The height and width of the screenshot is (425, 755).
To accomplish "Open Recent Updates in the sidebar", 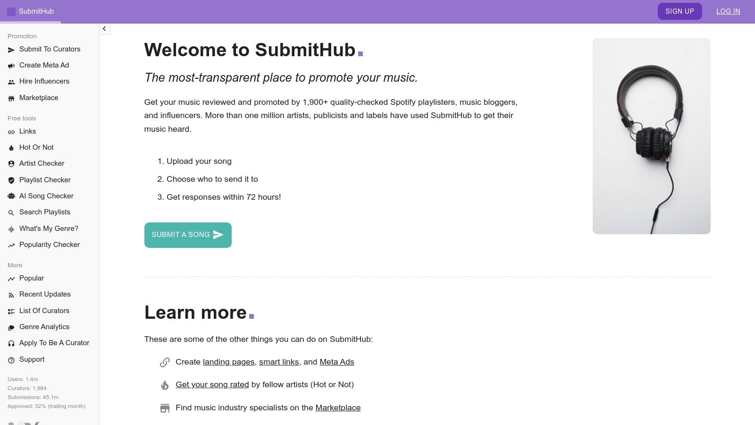I will pyautogui.click(x=45, y=294).
